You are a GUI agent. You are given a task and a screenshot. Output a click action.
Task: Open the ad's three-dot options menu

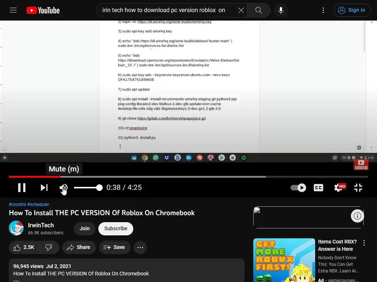point(364,243)
